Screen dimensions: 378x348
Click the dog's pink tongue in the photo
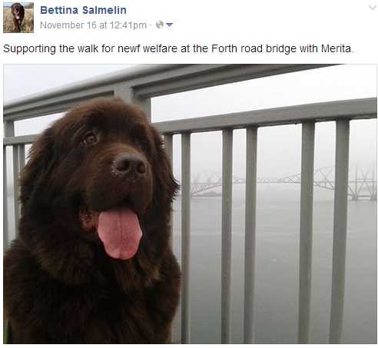pyautogui.click(x=120, y=233)
